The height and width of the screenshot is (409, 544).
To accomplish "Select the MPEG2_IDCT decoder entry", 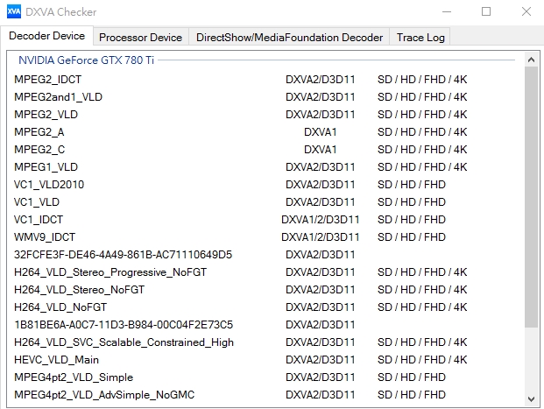I will pos(48,80).
